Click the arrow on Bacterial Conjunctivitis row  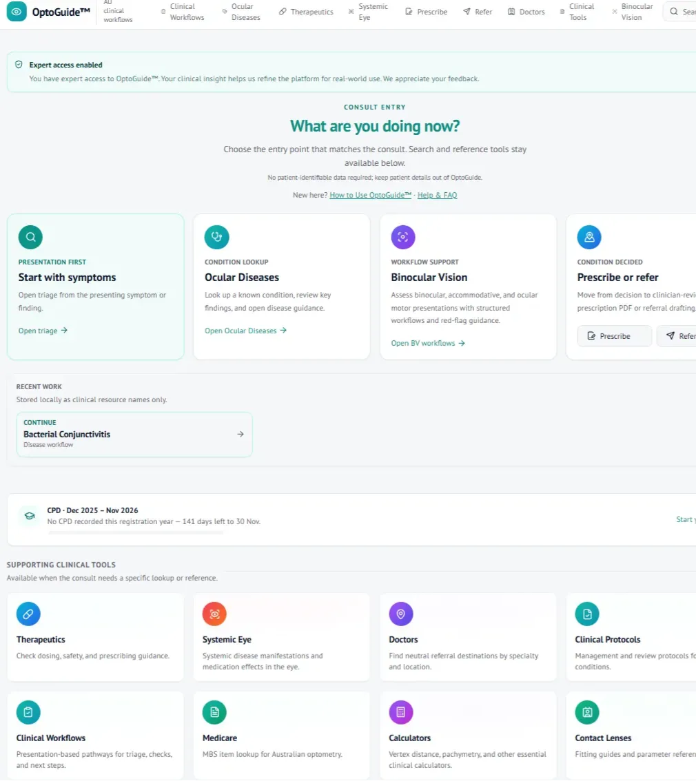(x=240, y=435)
